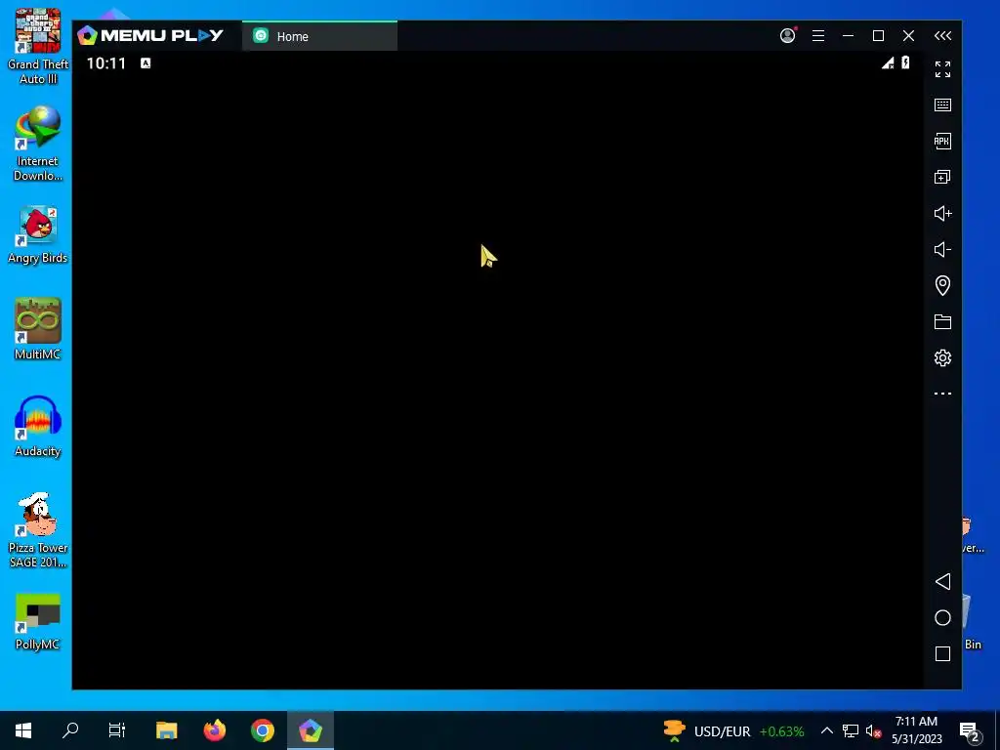Install an APK file
Screen dimensions: 1000x750
(x=942, y=141)
